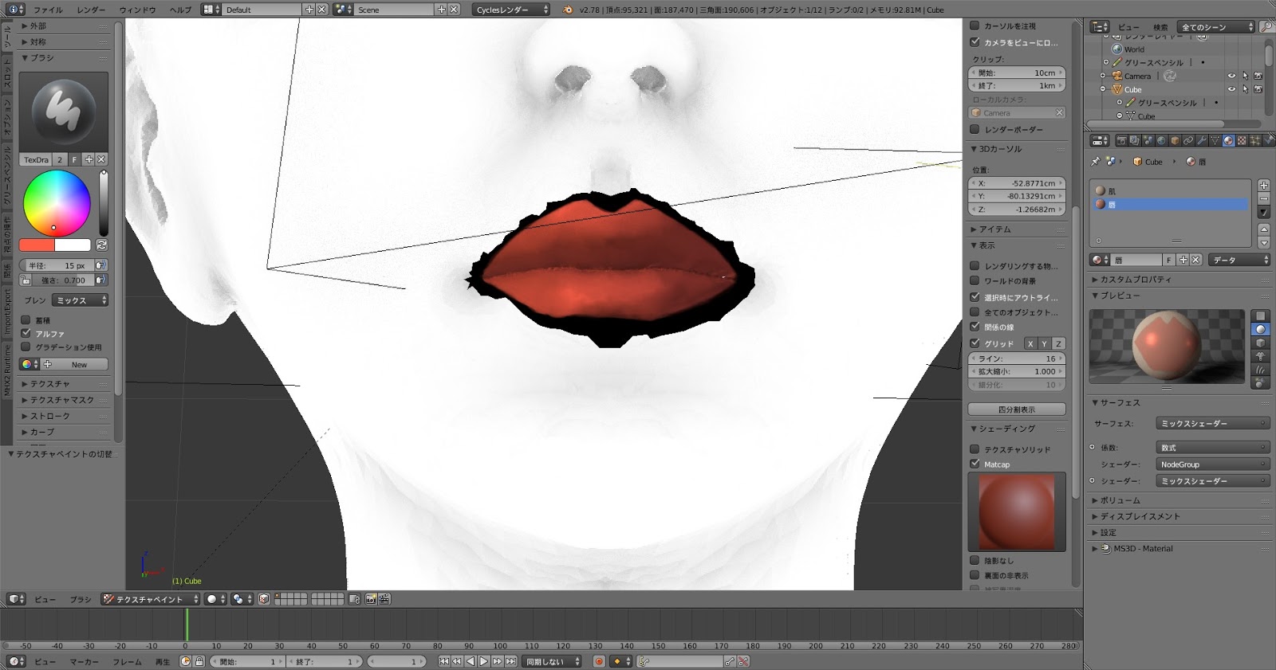Toggle pressure sensitivity for brush strength
Screen dimensions: 1276x670
(x=100, y=280)
